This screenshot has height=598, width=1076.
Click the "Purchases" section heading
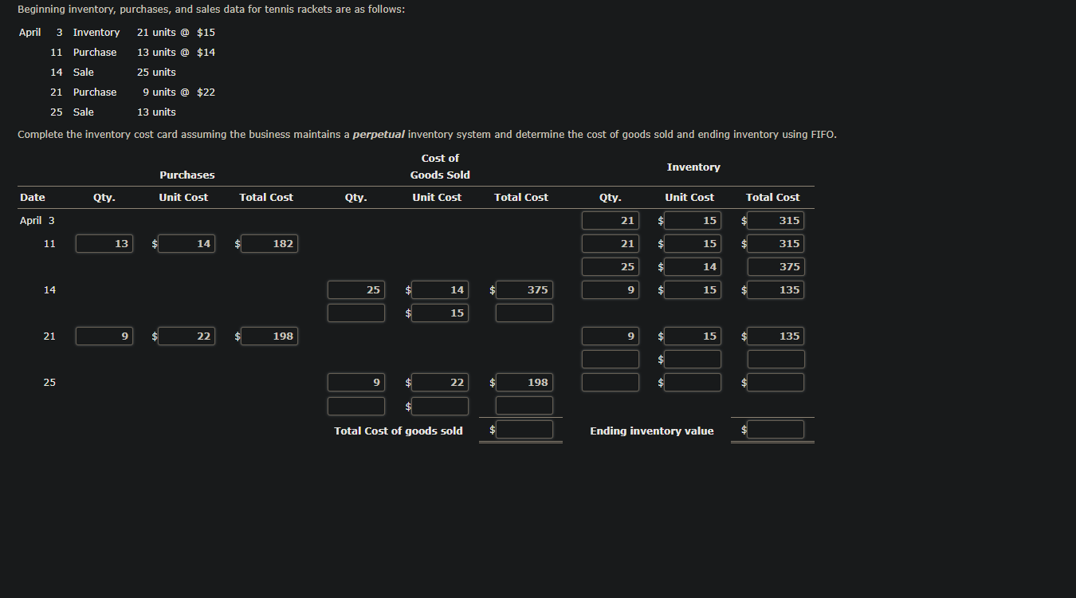[x=187, y=175]
